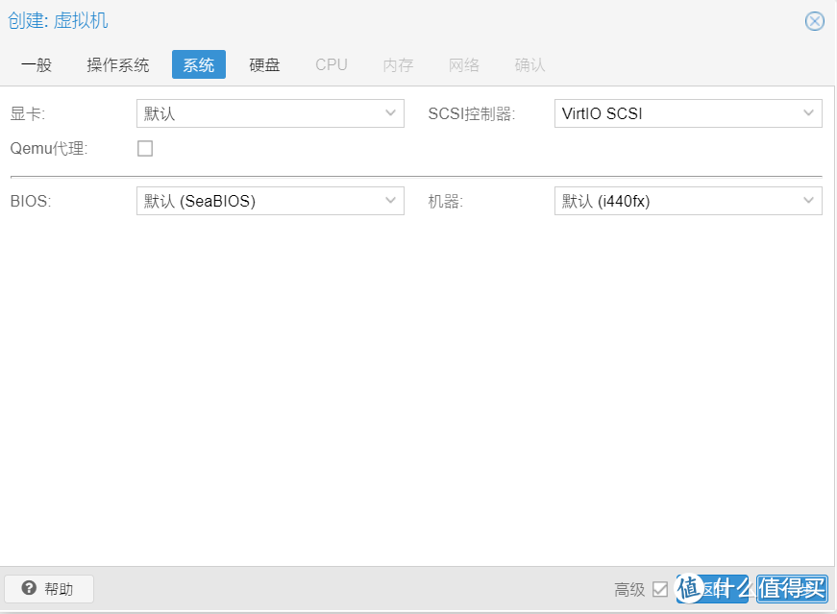Open the BIOS selection dropdown

269,201
